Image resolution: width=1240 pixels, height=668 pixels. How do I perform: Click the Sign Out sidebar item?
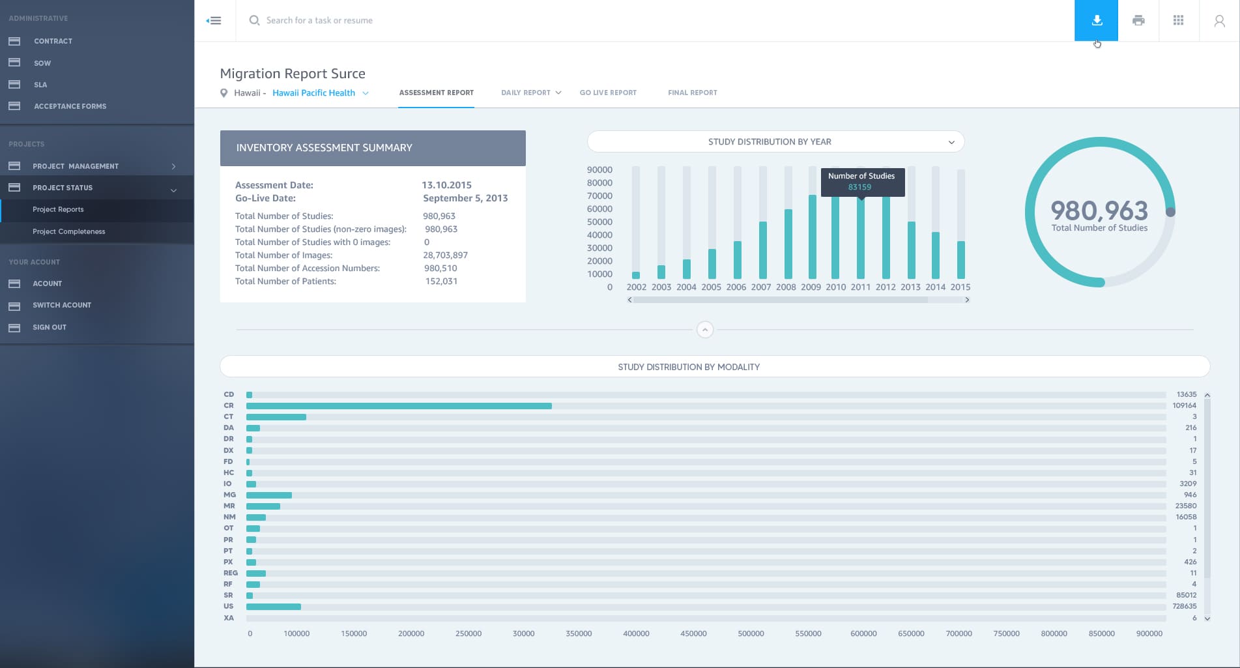click(50, 327)
